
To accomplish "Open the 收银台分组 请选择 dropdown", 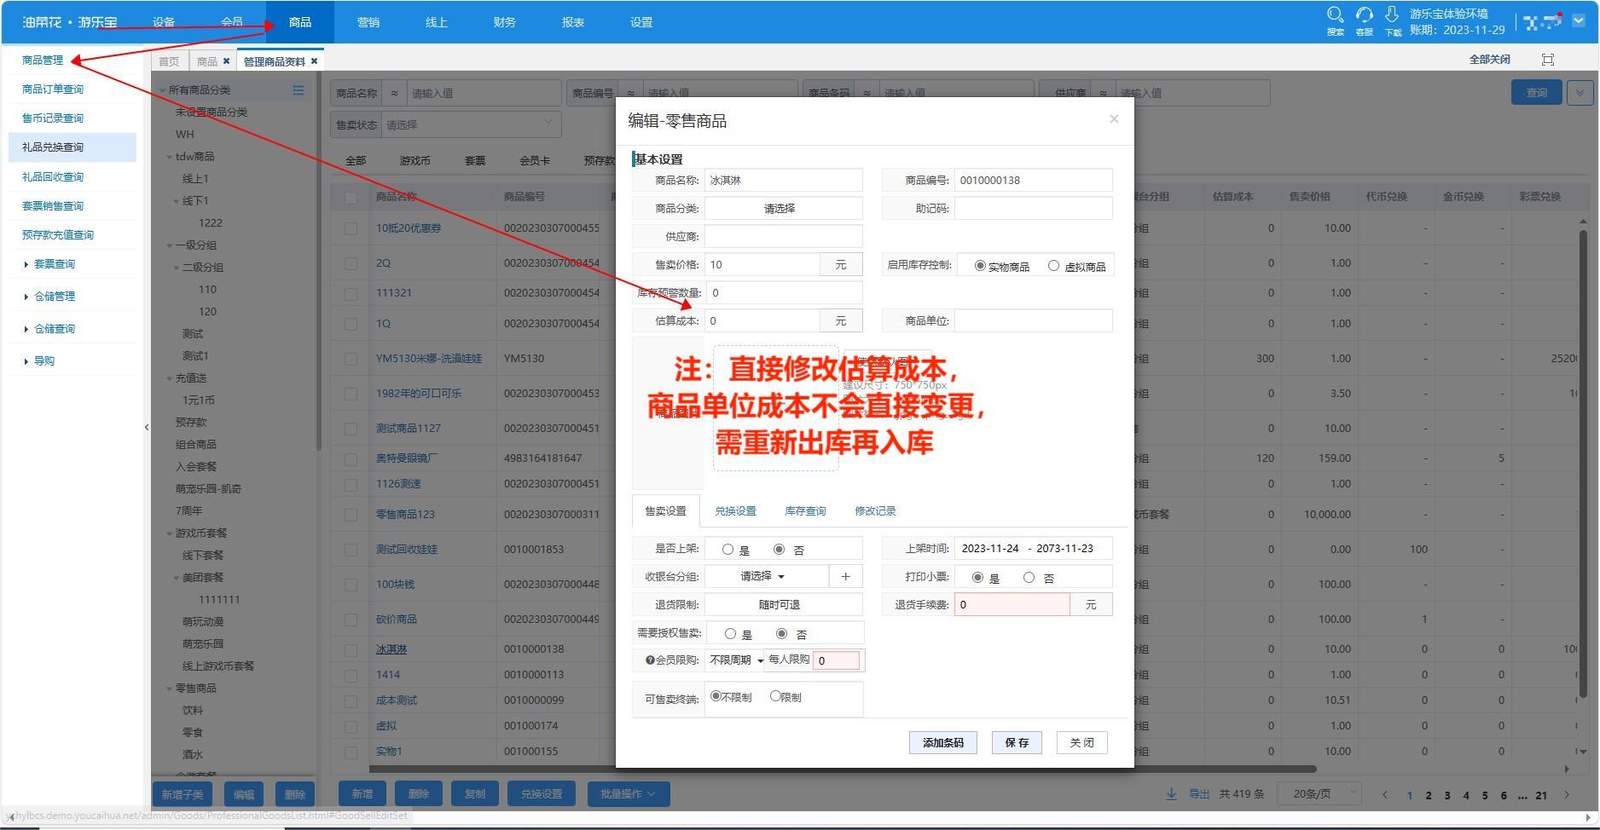I will tap(766, 576).
